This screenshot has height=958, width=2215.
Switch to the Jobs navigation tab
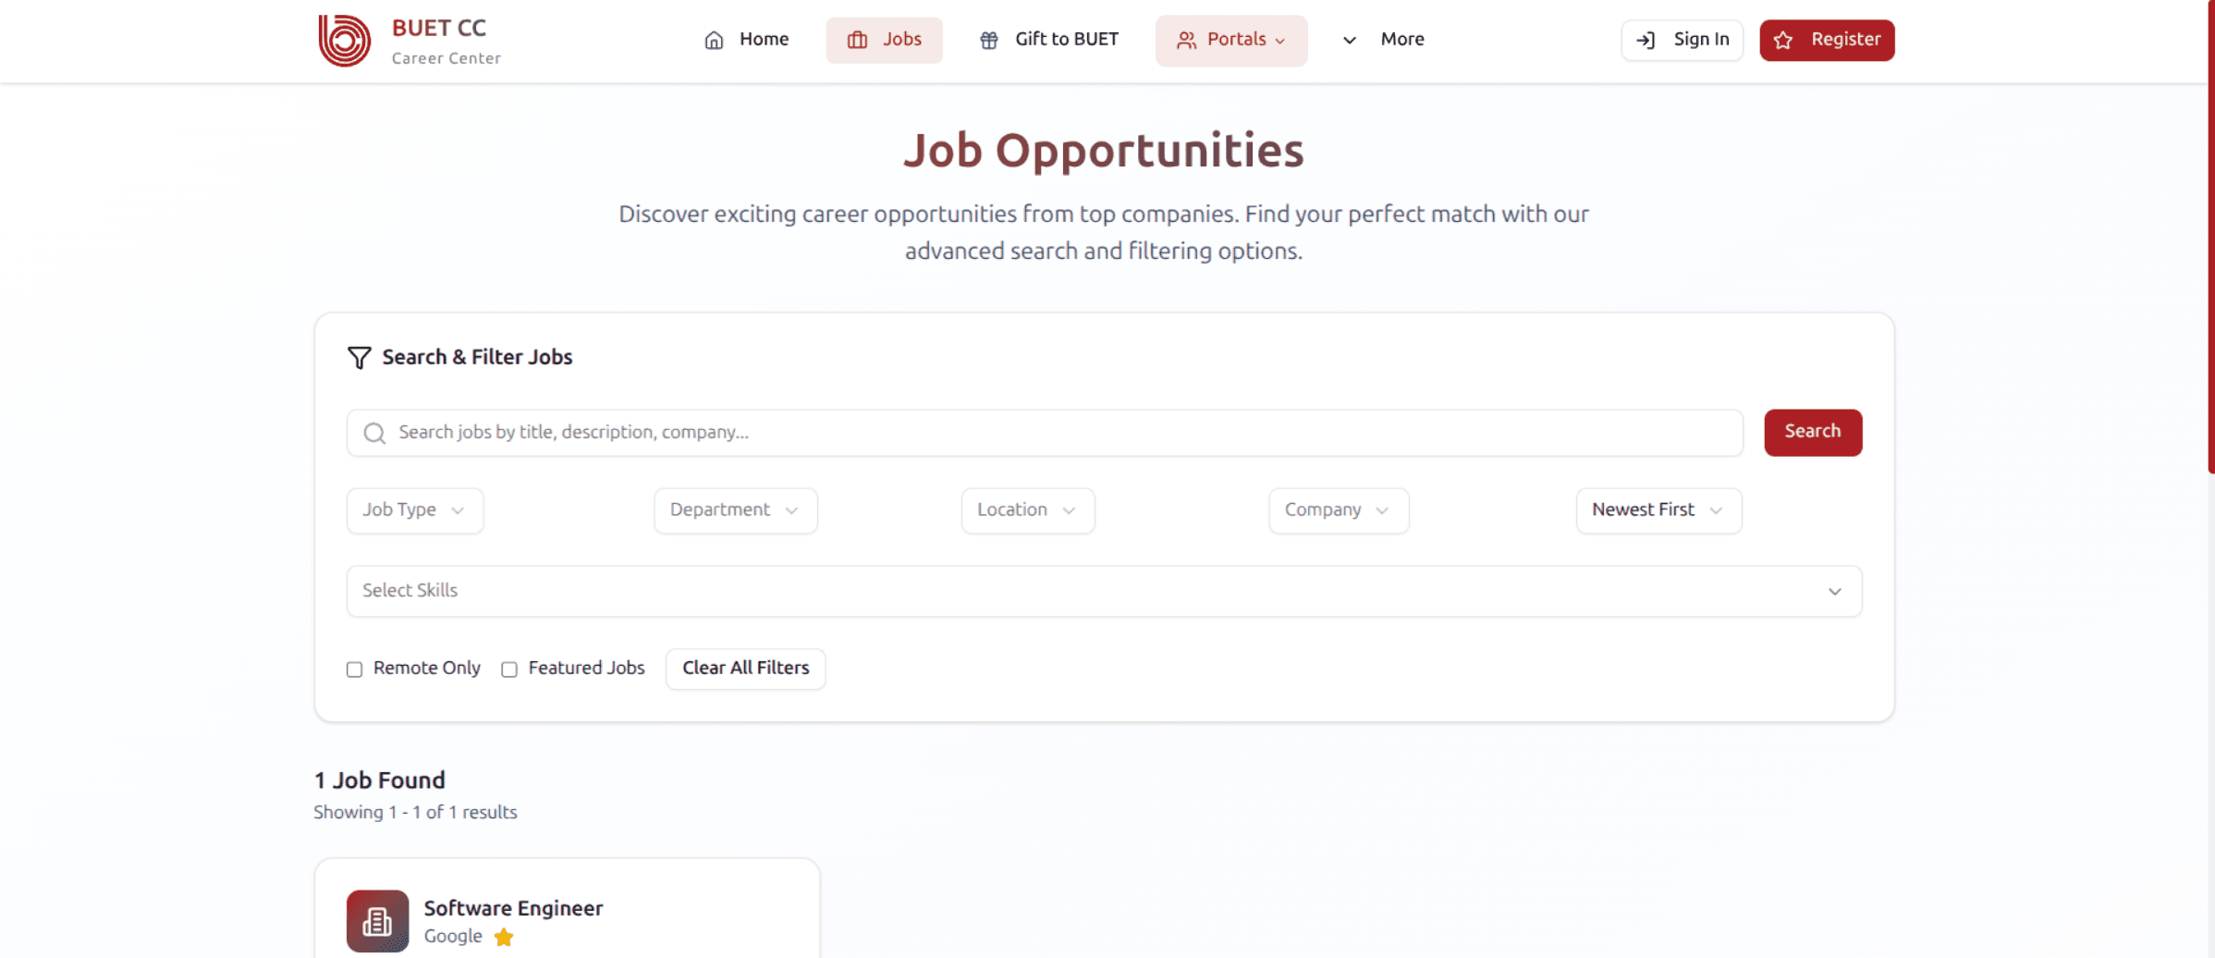pyautogui.click(x=884, y=40)
